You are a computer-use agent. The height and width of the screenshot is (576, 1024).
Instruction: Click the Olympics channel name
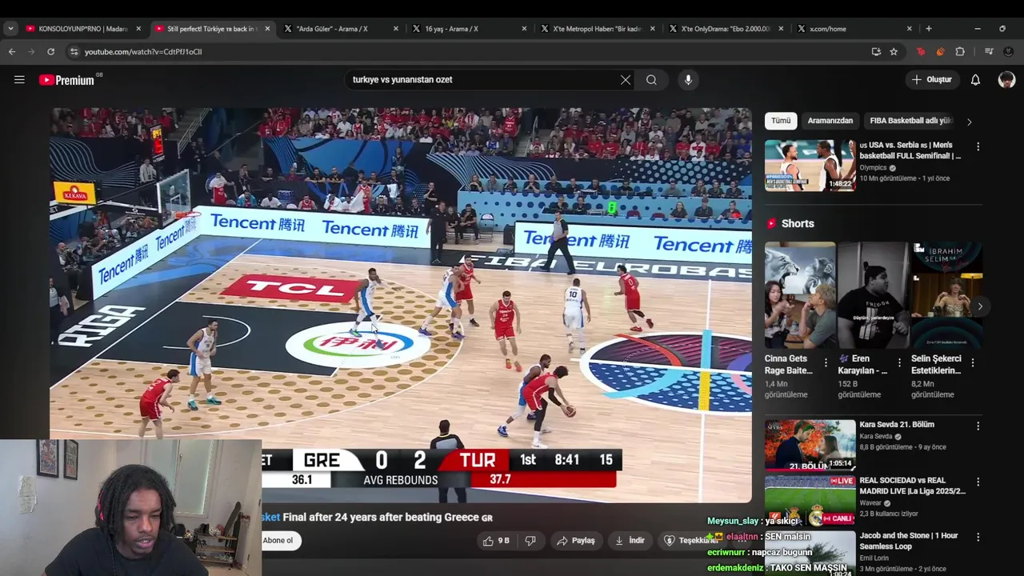click(x=874, y=168)
